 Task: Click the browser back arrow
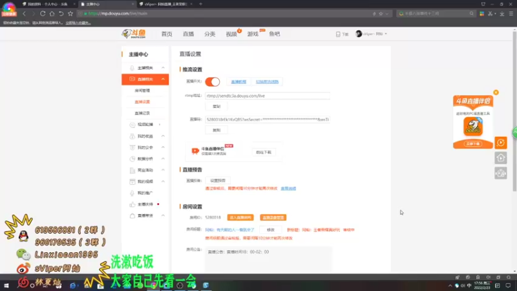point(24,14)
